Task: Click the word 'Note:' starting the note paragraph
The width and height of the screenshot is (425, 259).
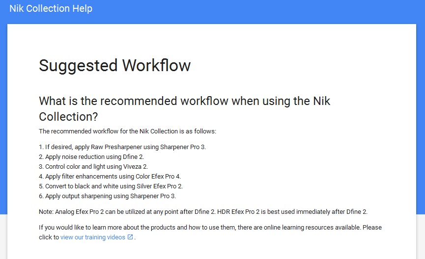Action: 46,211
